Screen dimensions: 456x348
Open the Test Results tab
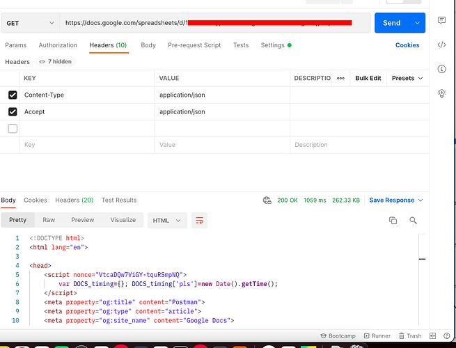coord(119,200)
